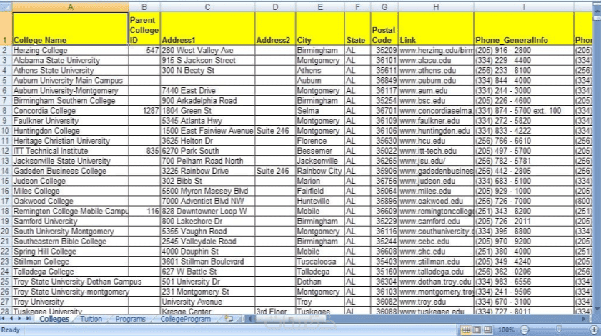Switch to Normal view in status bar

click(x=466, y=330)
